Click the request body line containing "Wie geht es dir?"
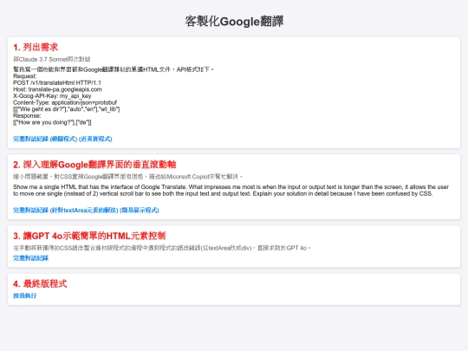Screen dimensions: 468x351 pyautogui.click(x=66, y=109)
